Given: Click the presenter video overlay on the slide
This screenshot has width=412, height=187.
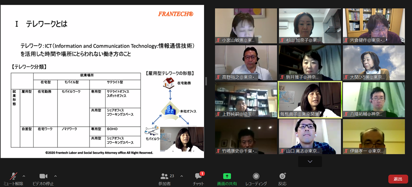Looking at the screenshot, I should click(182, 139).
